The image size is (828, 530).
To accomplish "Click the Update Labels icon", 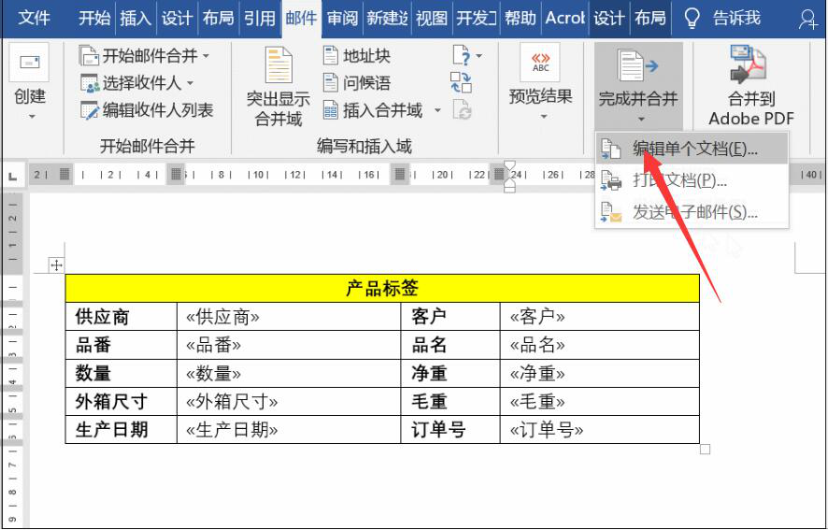I will (461, 110).
